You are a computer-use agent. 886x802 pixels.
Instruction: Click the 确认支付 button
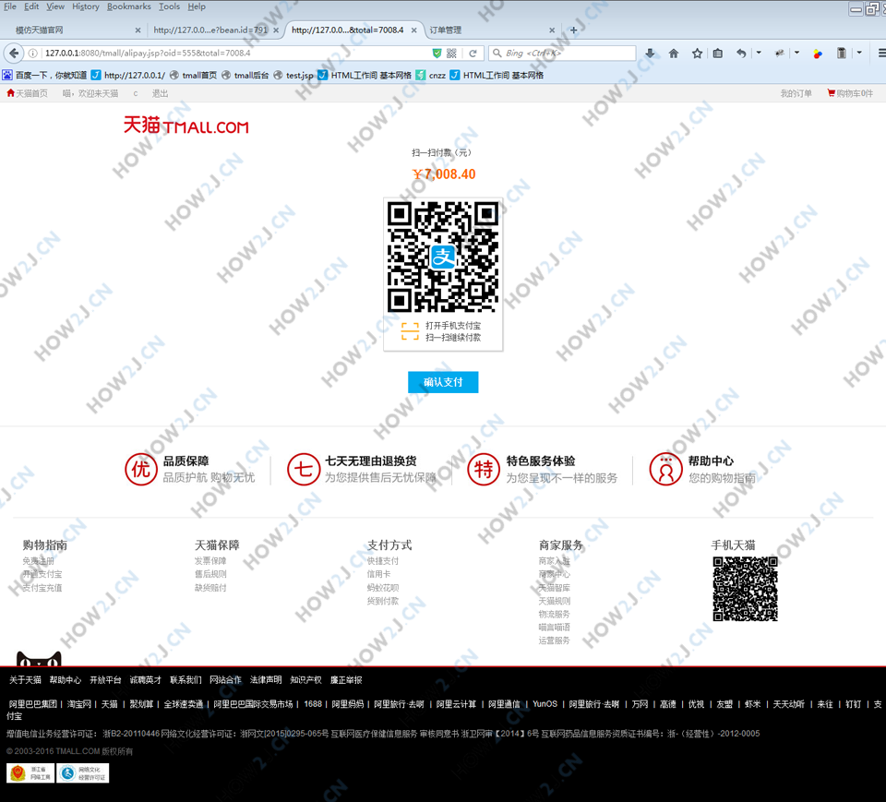443,382
